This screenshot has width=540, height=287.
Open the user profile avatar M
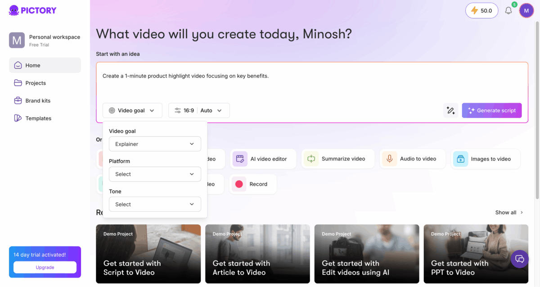(x=526, y=10)
